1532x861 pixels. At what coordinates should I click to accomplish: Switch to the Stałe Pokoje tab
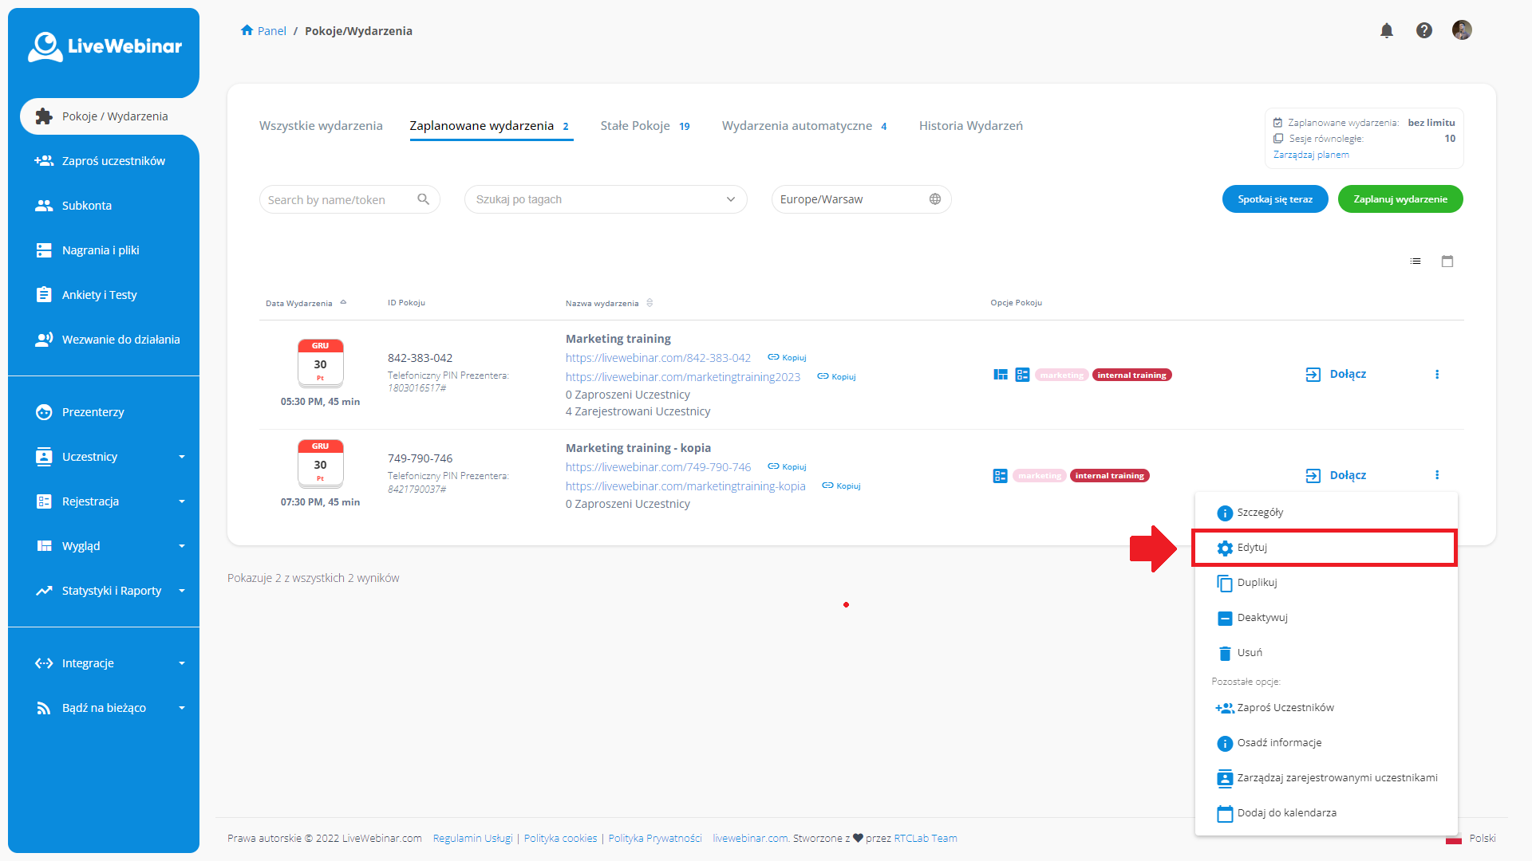click(635, 125)
